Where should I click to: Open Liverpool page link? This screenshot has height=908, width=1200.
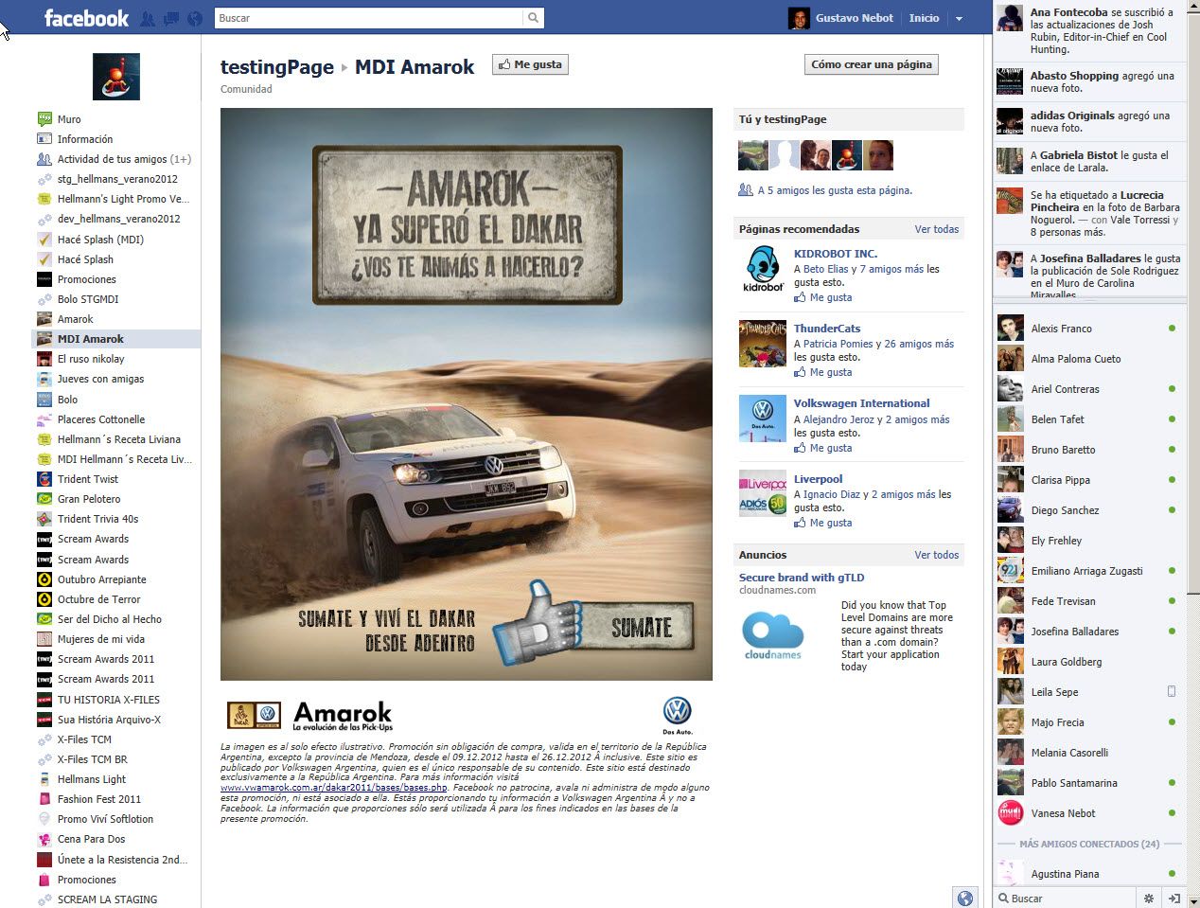point(818,479)
